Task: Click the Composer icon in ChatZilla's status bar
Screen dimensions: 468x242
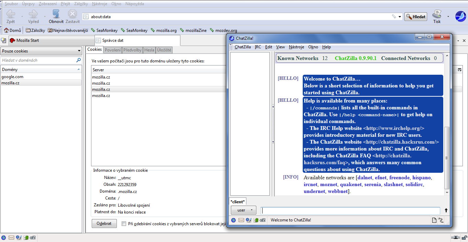Action: 248,220
